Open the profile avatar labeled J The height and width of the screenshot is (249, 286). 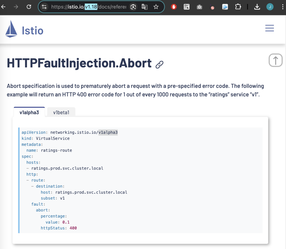point(270,7)
